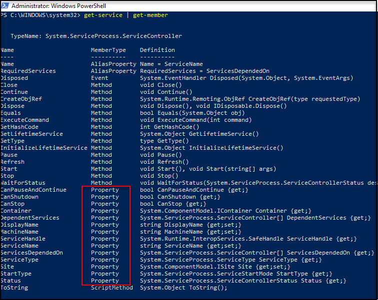This screenshot has height=300, width=378.
Task: Click 'System.ComponentModel.ISite Site {get;set;}' definition
Action: [x=215, y=267]
